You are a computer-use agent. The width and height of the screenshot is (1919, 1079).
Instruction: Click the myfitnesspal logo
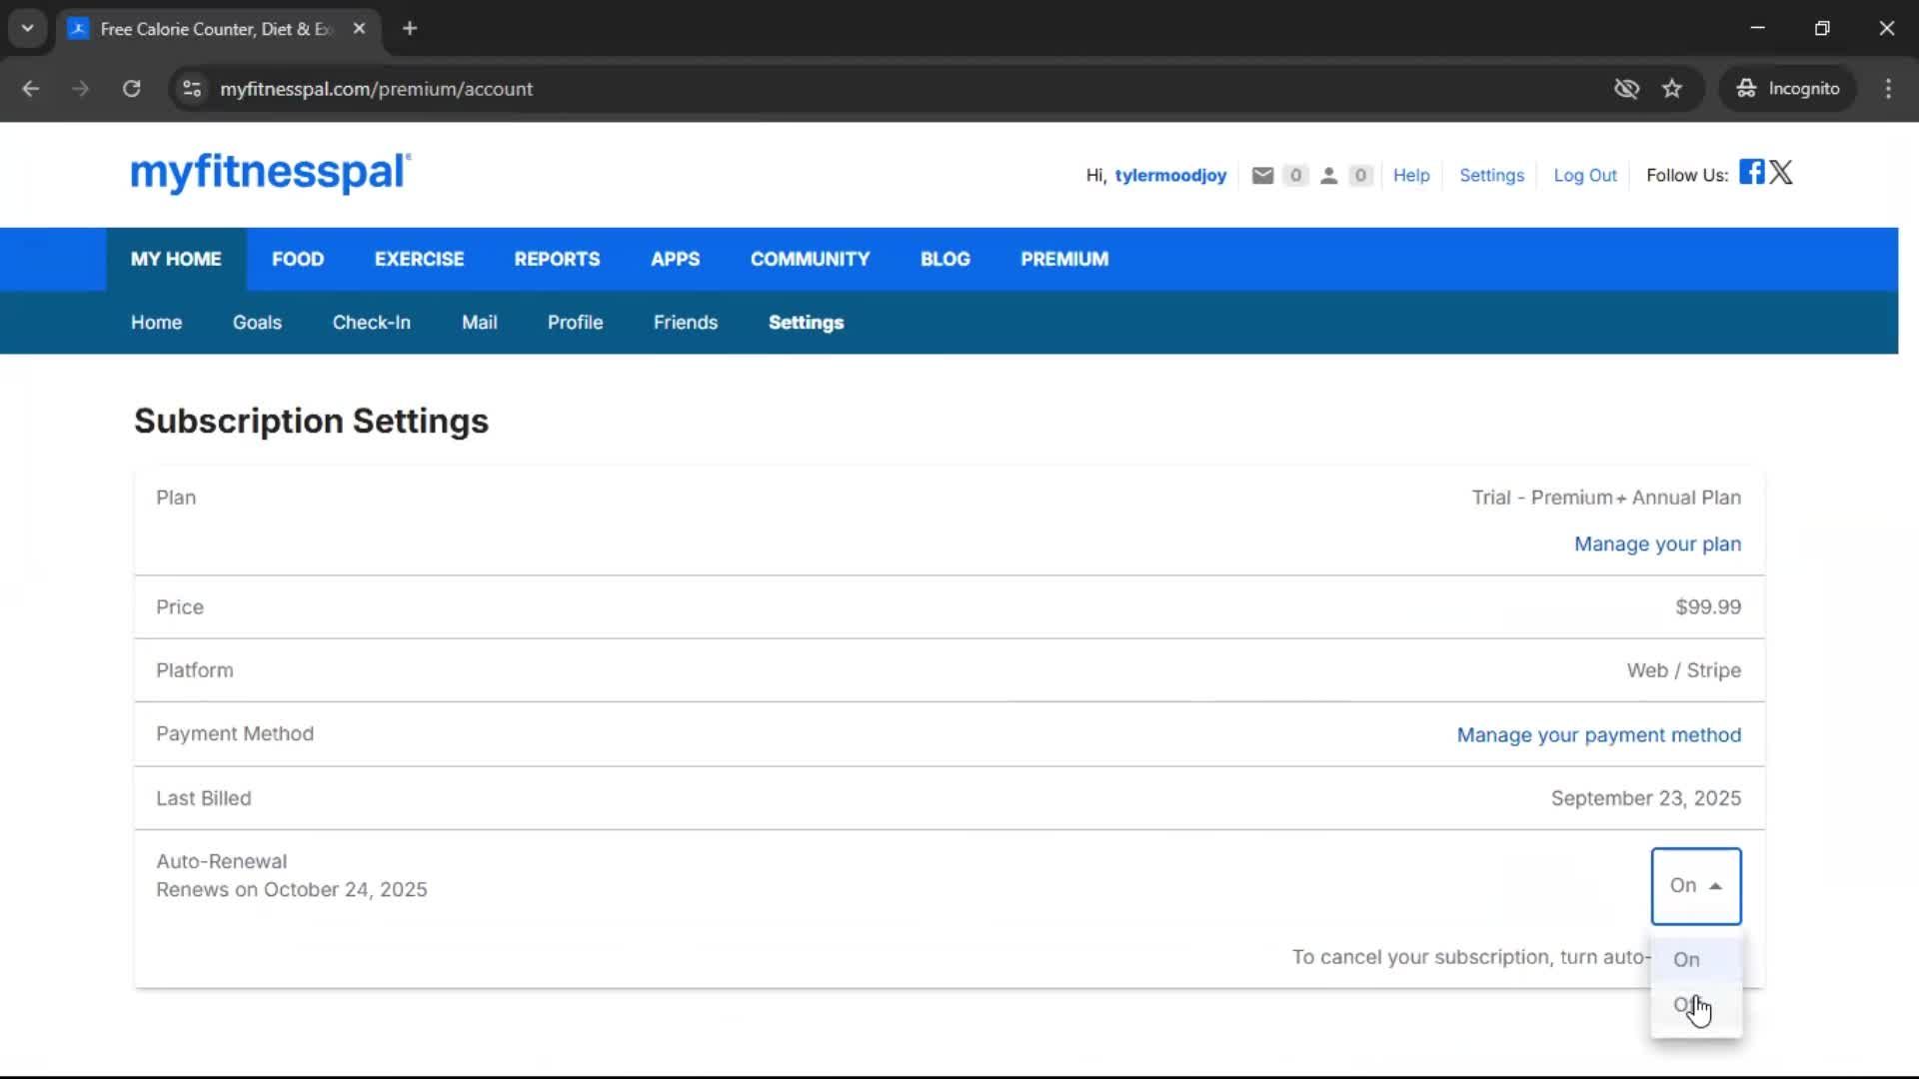(x=270, y=172)
